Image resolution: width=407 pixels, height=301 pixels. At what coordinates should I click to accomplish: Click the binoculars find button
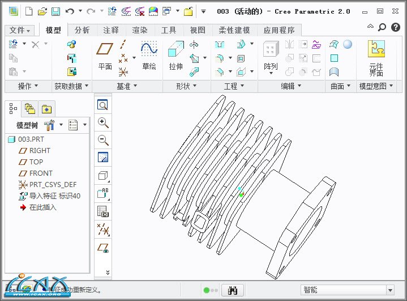[232, 290]
